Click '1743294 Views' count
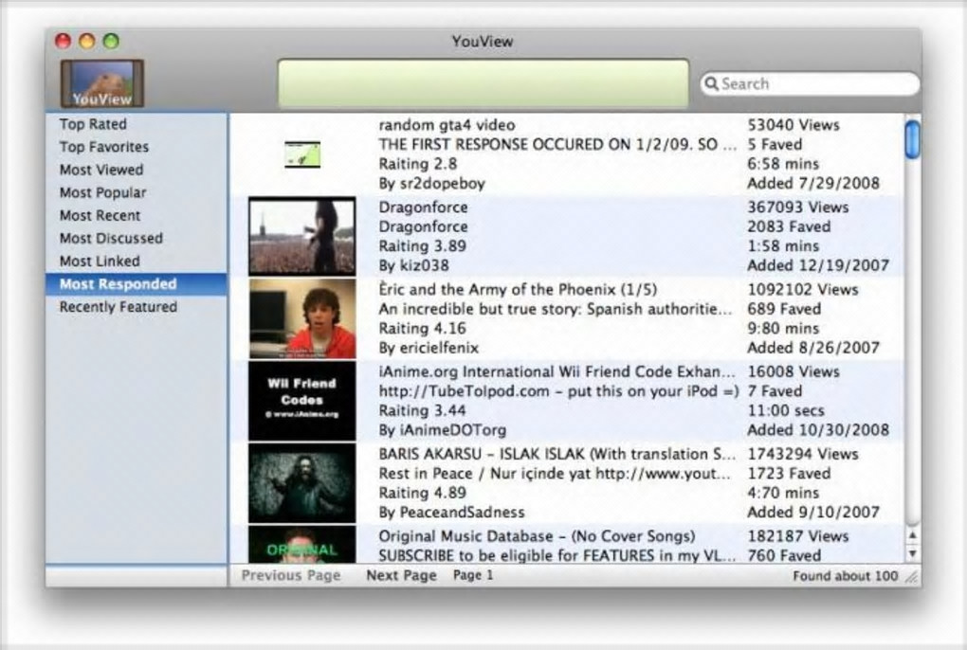This screenshot has width=967, height=650. point(803,454)
